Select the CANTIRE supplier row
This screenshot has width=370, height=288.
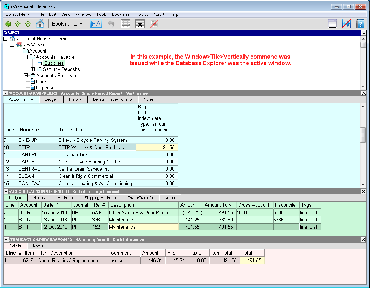pyautogui.click(x=26, y=155)
